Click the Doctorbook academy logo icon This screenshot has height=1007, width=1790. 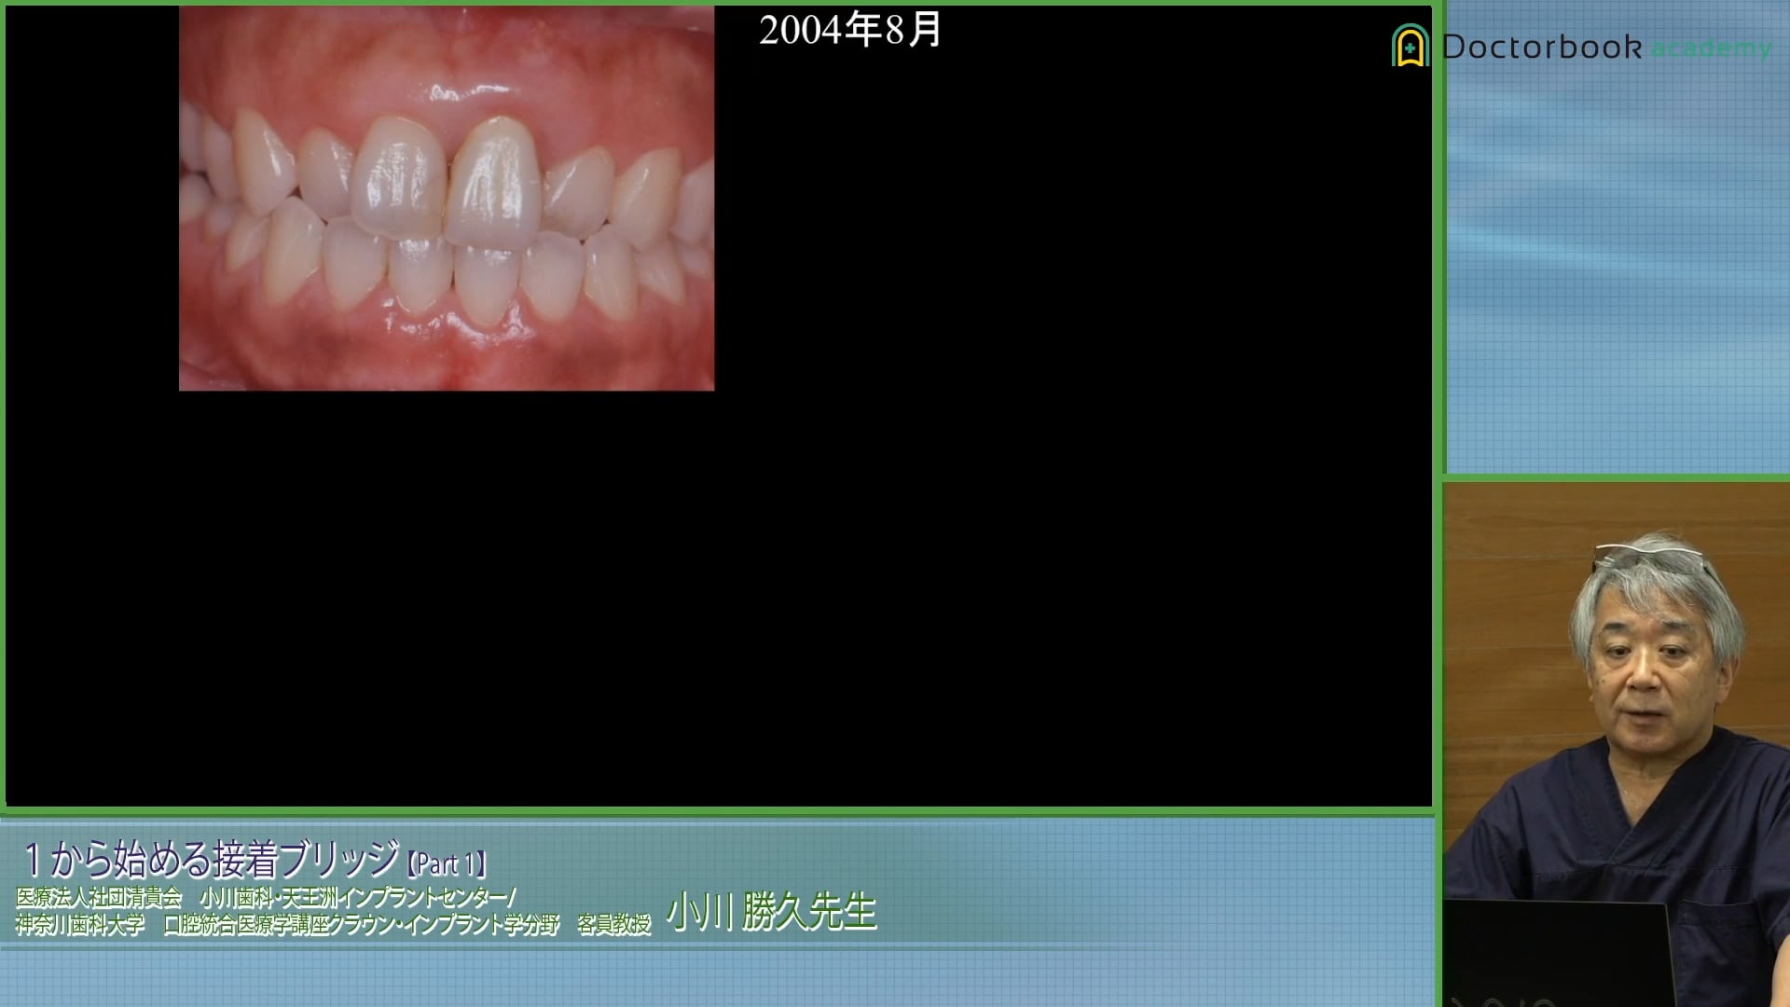point(1411,46)
